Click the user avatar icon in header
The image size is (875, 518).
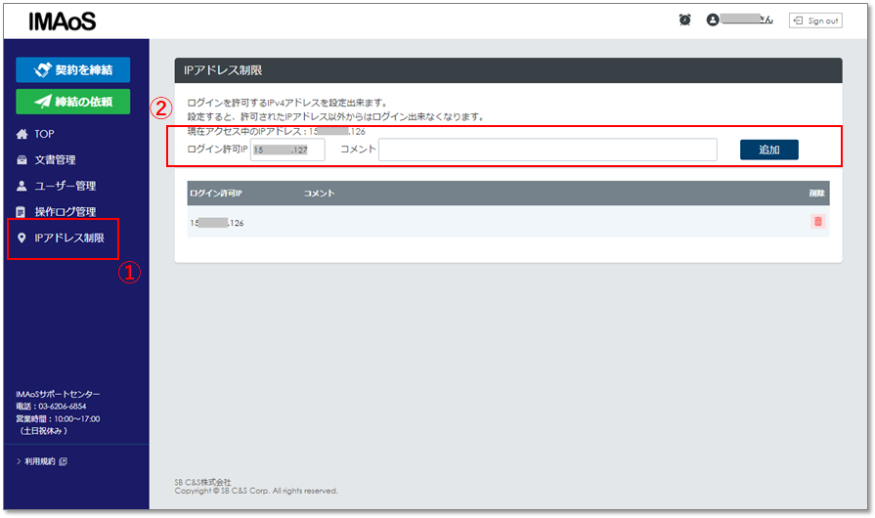click(713, 21)
